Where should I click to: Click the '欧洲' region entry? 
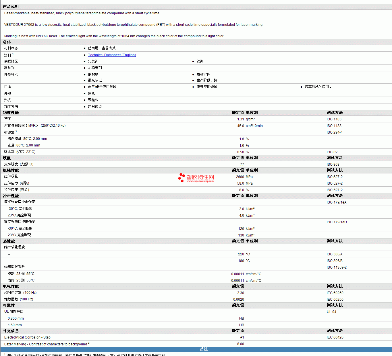pyautogui.click(x=200, y=61)
